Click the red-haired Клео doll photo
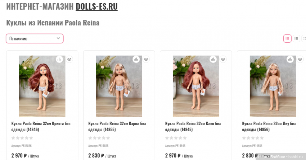The width and height of the screenshot is (306, 160). pyautogui.click(x=196, y=86)
